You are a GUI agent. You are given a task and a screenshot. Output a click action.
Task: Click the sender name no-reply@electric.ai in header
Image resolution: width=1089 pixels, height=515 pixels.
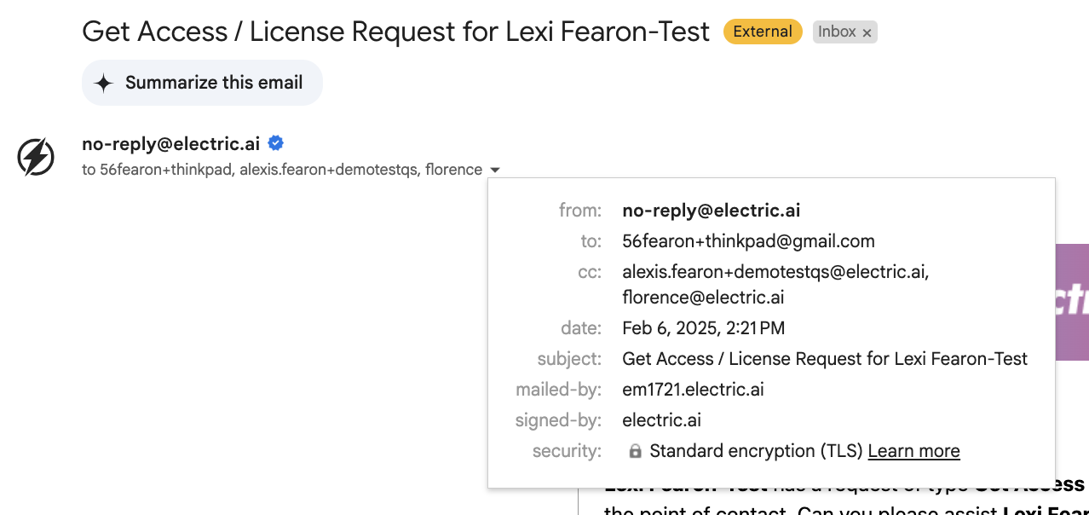pyautogui.click(x=170, y=143)
